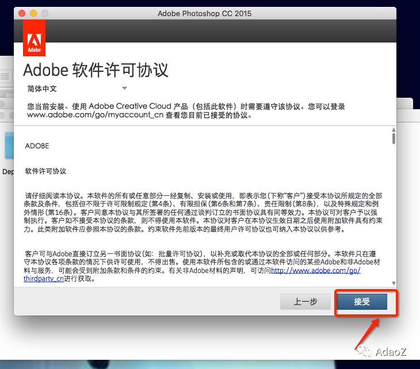Click the empty scrollbar track below thumb

tap(394, 218)
